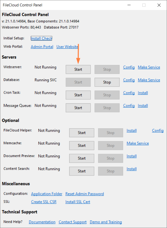This screenshot has height=228, width=167.
Task: Open the Application Folder link
Action: click(x=46, y=194)
